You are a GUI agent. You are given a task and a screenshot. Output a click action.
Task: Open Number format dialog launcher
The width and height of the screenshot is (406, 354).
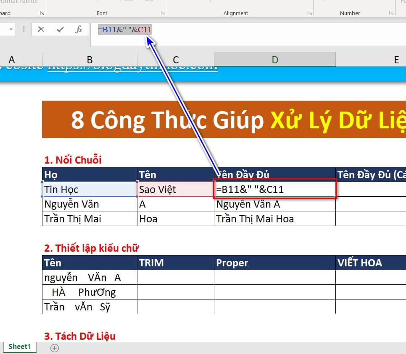coord(391,13)
